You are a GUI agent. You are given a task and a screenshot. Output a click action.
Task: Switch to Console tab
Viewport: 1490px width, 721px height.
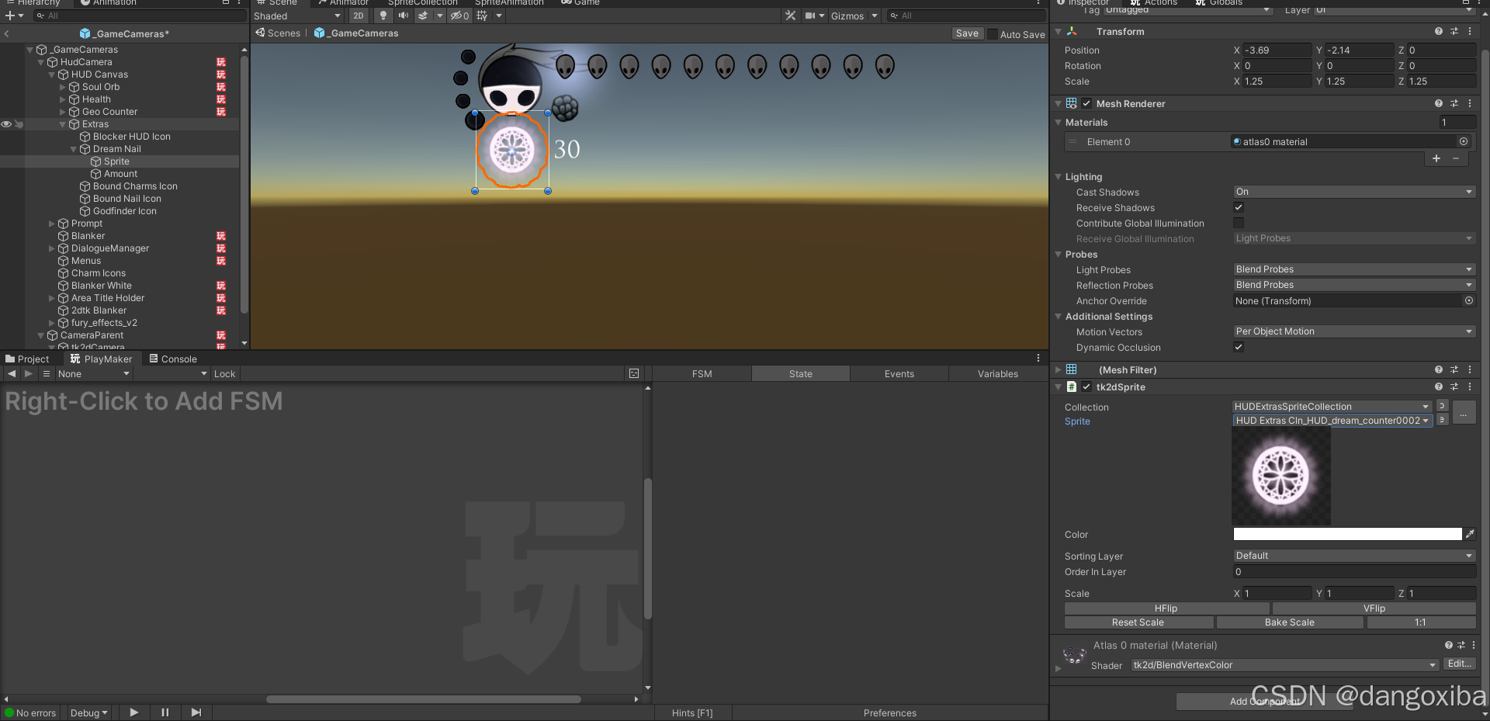173,359
